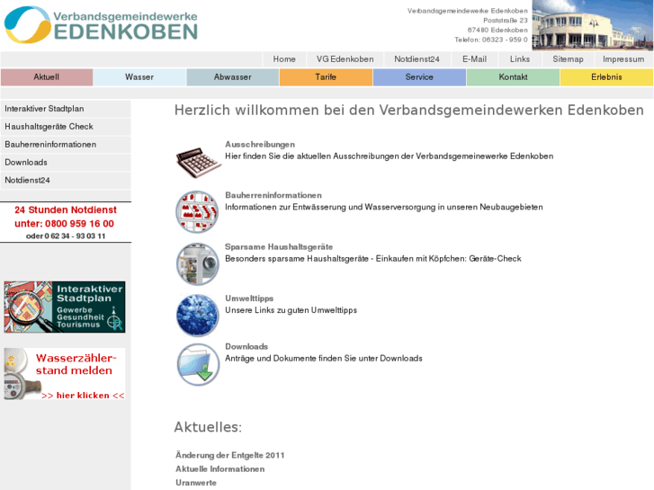Image resolution: width=654 pixels, height=490 pixels.
Task: View the building photo in header
Action: click(x=593, y=25)
